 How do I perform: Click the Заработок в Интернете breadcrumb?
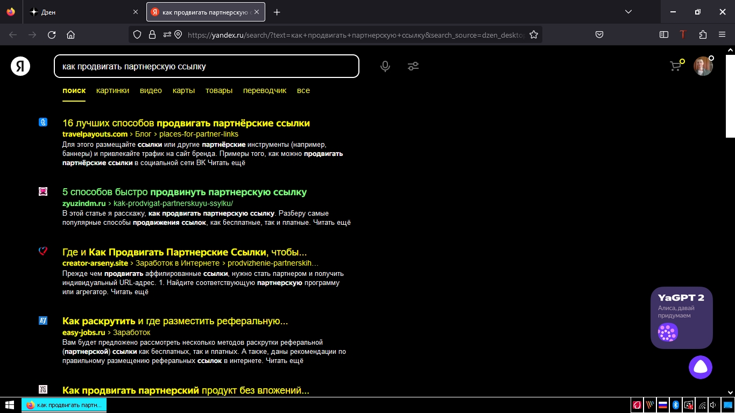[x=178, y=263]
